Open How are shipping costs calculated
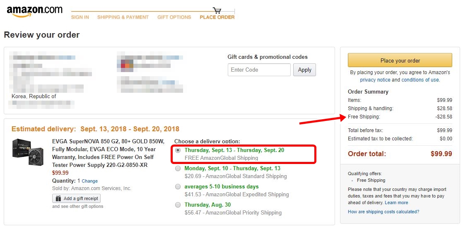The height and width of the screenshot is (229, 463). pos(383,212)
